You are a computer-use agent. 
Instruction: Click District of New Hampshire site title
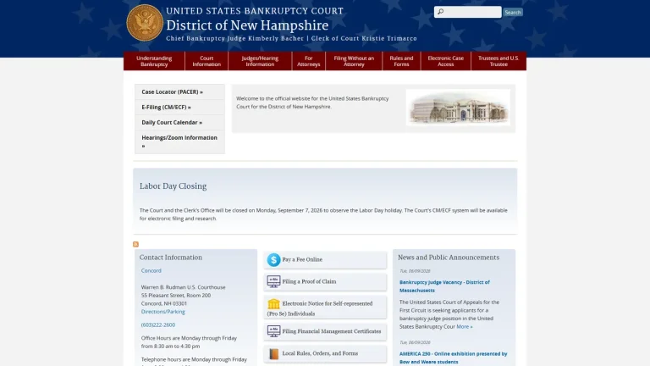pyautogui.click(x=247, y=25)
